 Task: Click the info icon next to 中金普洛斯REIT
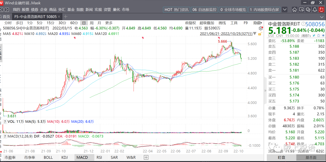point(303,24)
